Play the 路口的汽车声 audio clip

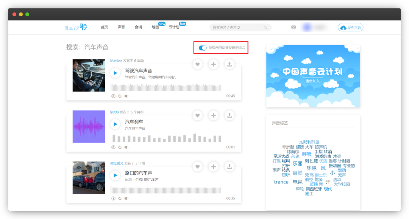click(x=115, y=175)
